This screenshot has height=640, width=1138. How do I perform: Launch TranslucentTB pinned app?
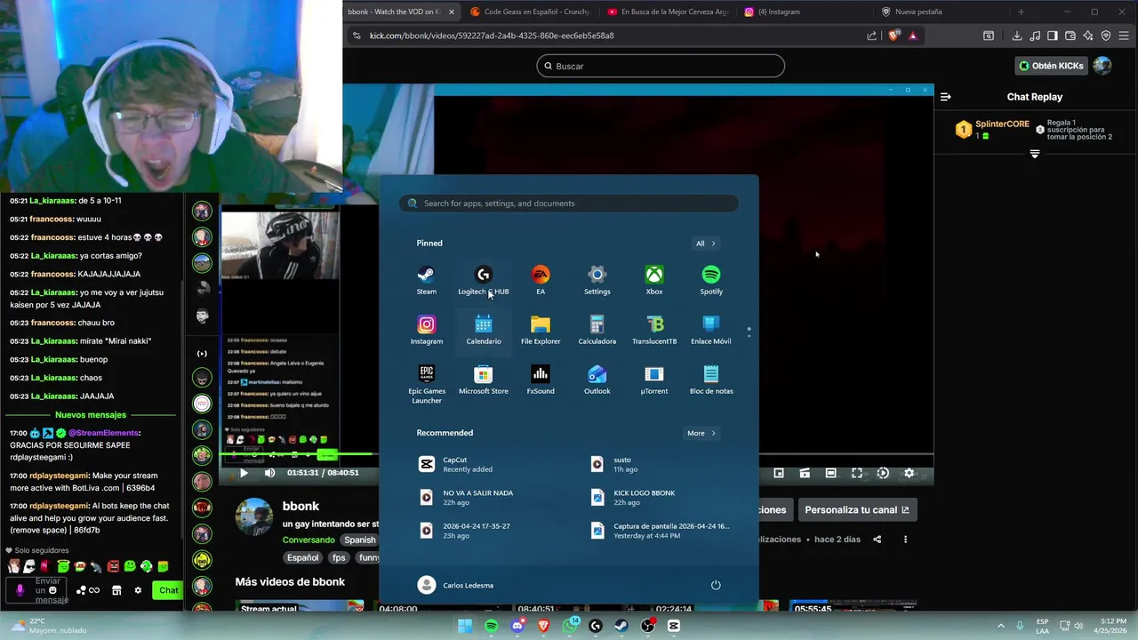pos(654,330)
